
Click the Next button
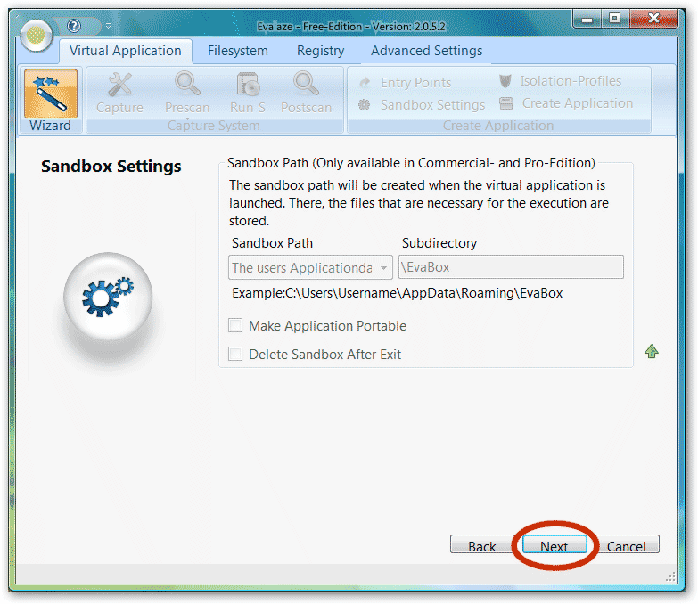tap(554, 544)
